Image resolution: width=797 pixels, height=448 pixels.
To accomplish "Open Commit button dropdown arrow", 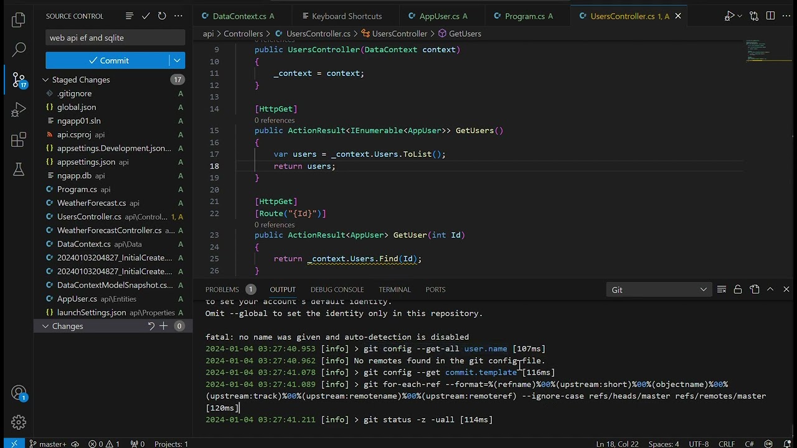I will point(177,60).
